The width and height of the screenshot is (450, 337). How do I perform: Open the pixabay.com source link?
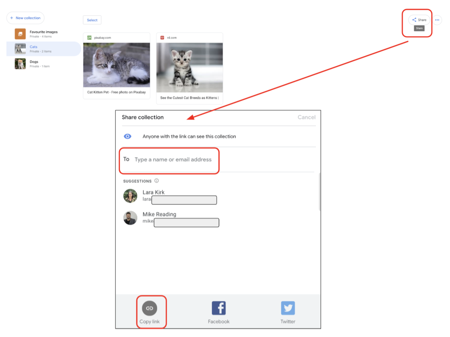[x=103, y=37]
